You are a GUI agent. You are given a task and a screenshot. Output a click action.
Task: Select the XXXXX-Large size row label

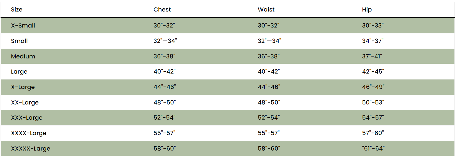coord(31,149)
